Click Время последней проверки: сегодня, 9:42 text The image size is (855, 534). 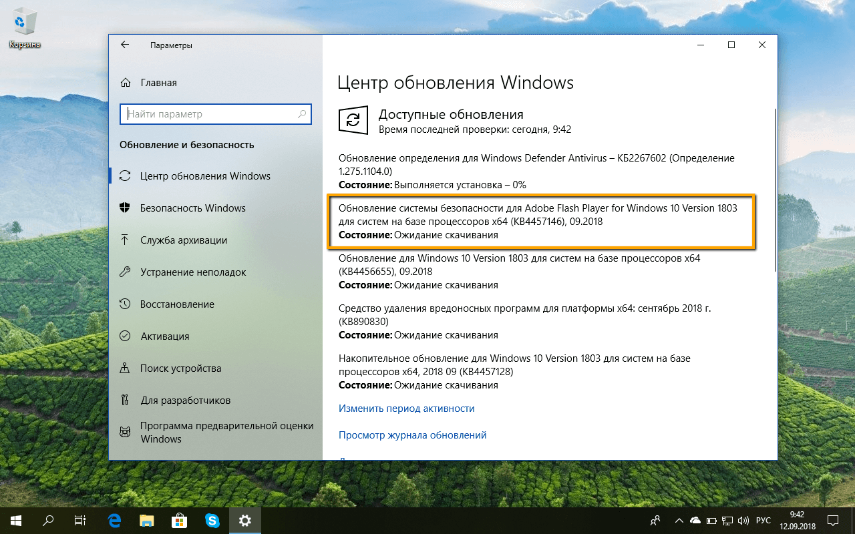pos(475,129)
